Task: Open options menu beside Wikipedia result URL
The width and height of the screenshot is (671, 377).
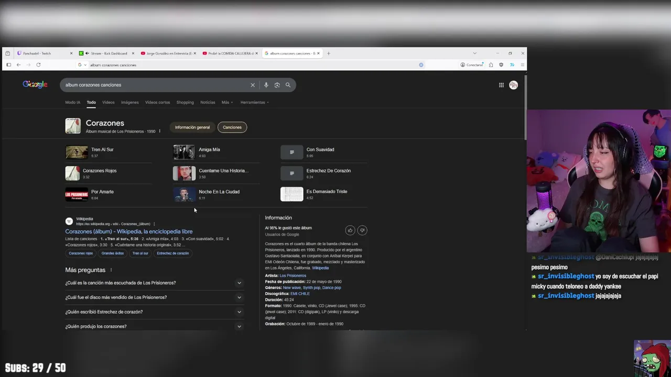Action: [x=154, y=224]
